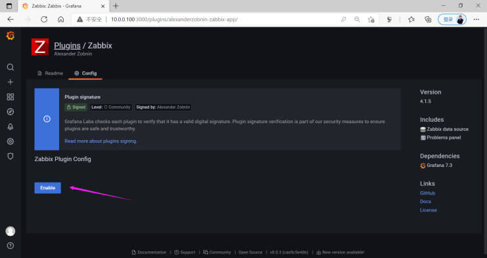The width and height of the screenshot is (487, 258).
Task: Click the version number 4.1.5
Action: point(425,101)
